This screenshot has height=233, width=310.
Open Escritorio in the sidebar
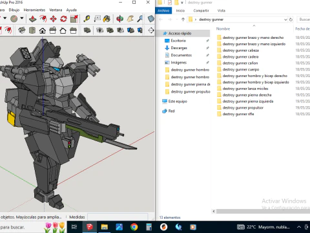coord(178,41)
